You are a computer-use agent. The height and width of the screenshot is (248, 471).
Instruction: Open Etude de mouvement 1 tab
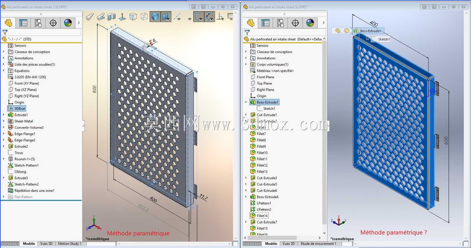318,244
